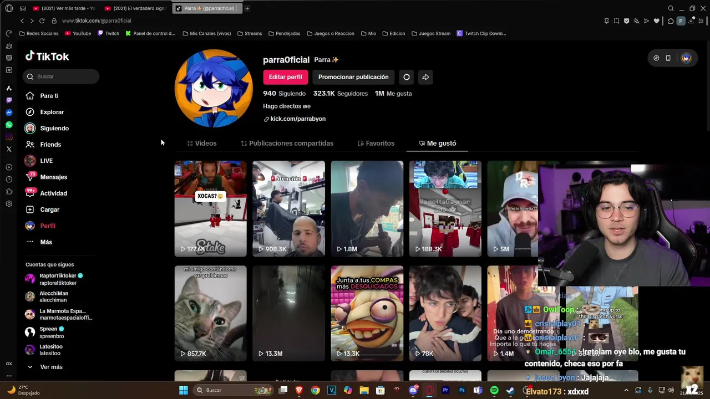This screenshot has width=710, height=399.
Task: Open Redes Sociales bookmark folder
Action: tap(38, 33)
